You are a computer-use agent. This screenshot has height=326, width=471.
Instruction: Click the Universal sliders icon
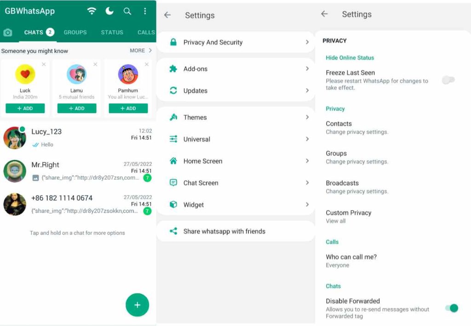pos(173,139)
